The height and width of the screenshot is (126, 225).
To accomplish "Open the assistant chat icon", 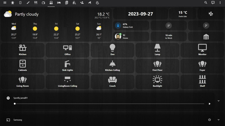I will pyautogui.click(x=213, y=3).
